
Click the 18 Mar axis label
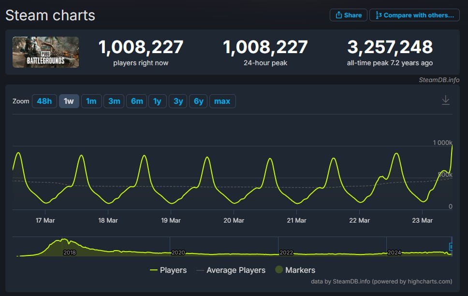click(x=108, y=220)
